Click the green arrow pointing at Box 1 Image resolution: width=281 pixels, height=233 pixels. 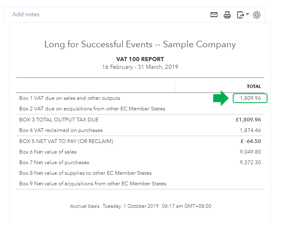(221, 99)
